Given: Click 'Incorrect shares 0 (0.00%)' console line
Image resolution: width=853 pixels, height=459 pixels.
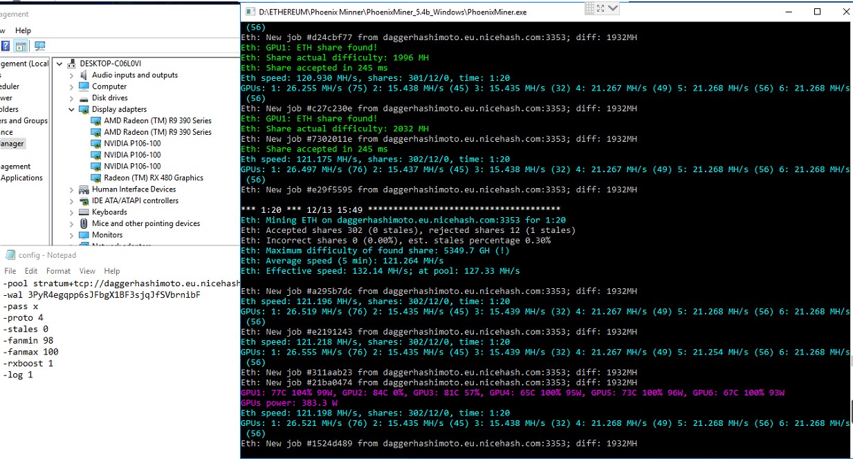Looking at the screenshot, I should click(396, 241).
